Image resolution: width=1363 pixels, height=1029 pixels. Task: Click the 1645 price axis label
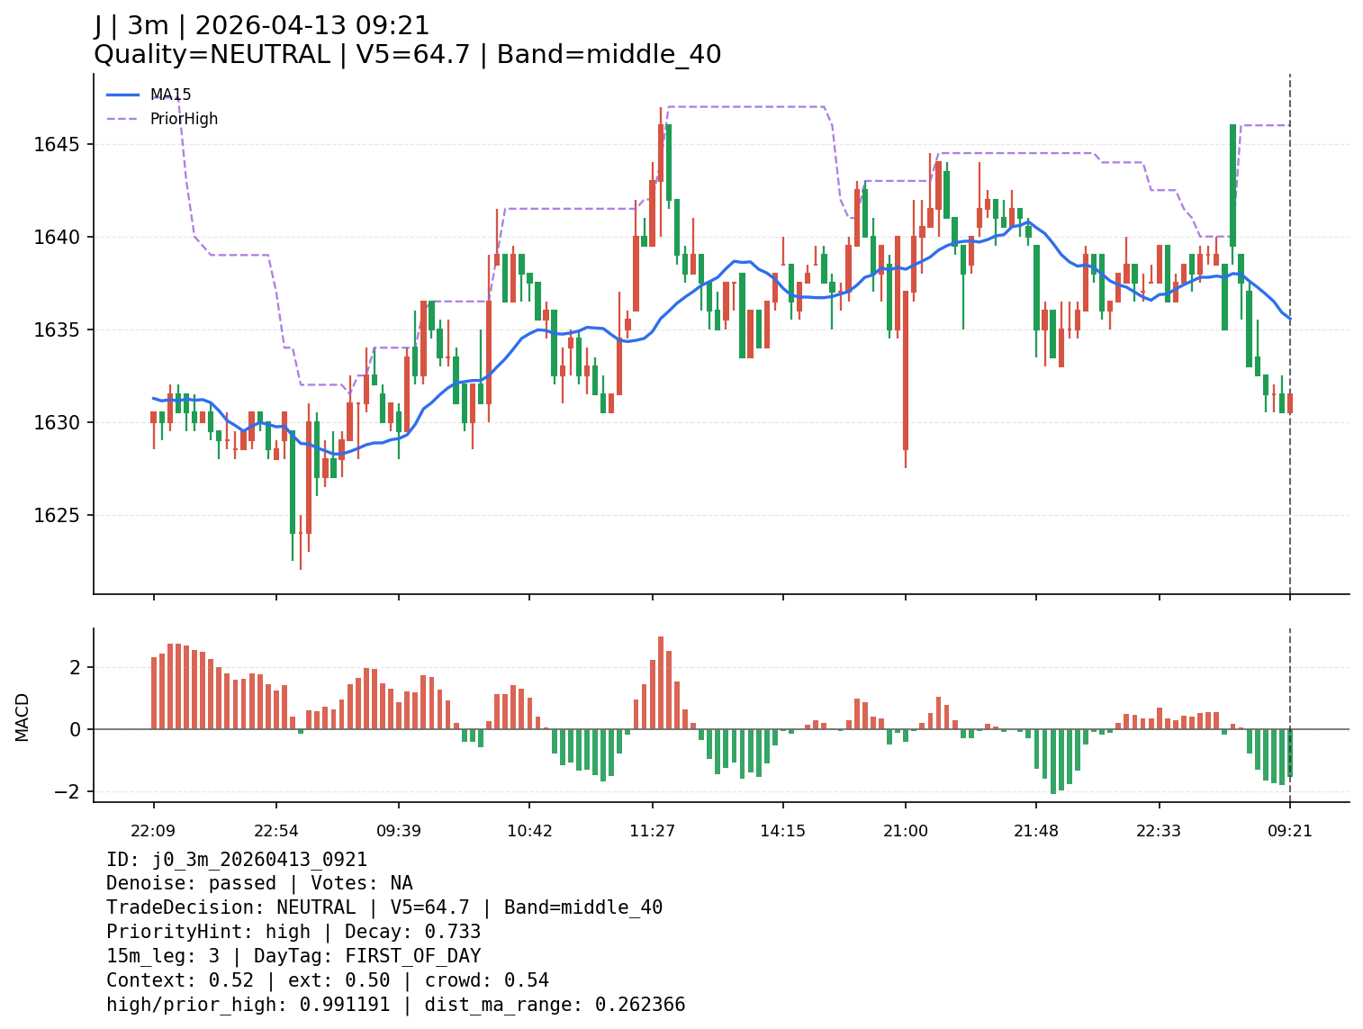pyautogui.click(x=58, y=145)
